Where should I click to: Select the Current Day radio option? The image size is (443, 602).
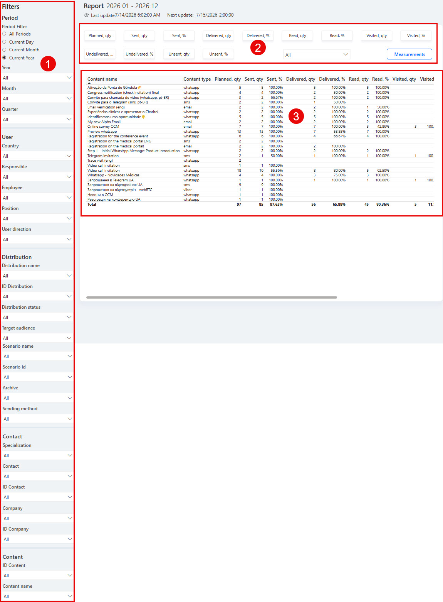pos(4,42)
